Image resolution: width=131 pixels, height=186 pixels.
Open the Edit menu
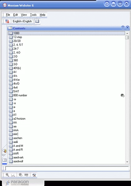click(16, 15)
